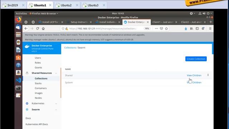Screen dimensions: 229x129
Task: Open the page actions three-dot menu
Action: coord(156,29)
